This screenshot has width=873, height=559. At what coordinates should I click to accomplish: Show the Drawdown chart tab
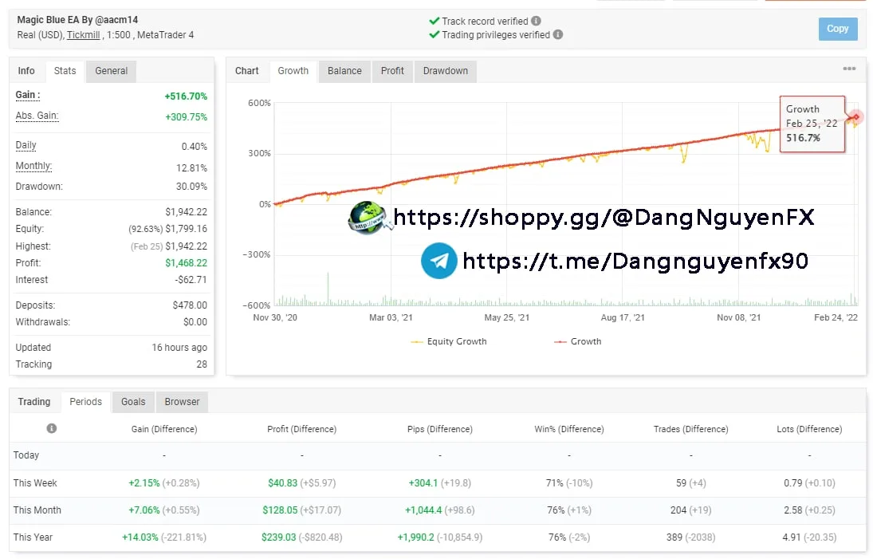(x=446, y=71)
